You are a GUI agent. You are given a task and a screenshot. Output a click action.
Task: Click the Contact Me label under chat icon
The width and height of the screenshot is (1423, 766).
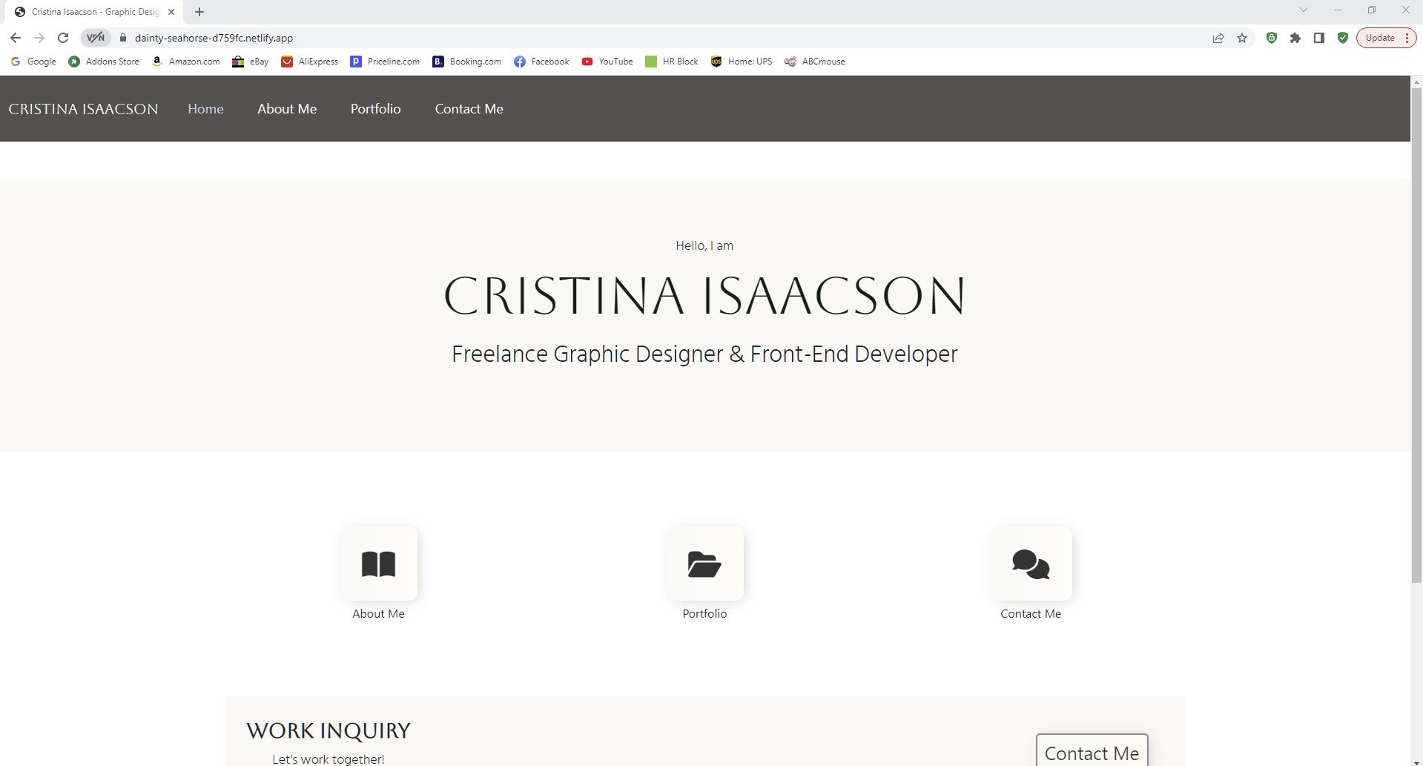coord(1031,614)
